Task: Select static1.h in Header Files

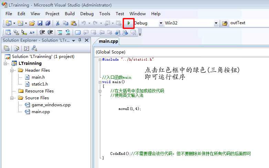Action: point(40,84)
